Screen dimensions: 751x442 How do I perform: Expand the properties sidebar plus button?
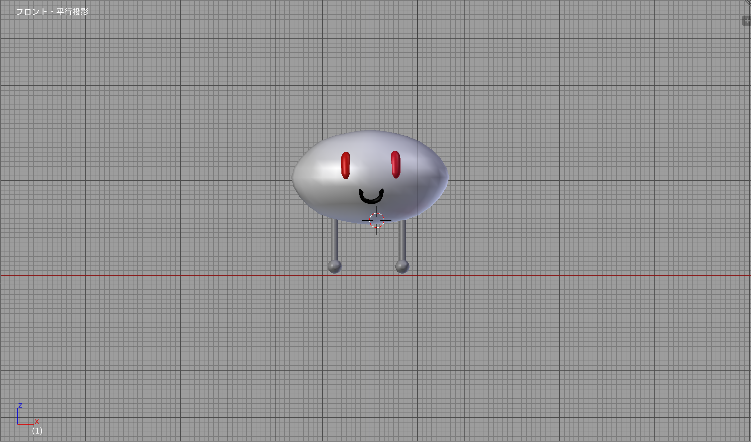[x=747, y=20]
